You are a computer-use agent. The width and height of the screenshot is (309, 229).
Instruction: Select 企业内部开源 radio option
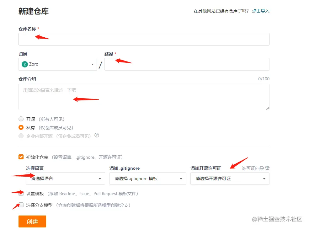[21, 136]
